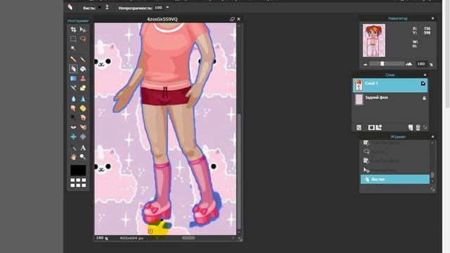Open layer settings icon in Layers panel
450x253 pixels.
tap(359, 128)
